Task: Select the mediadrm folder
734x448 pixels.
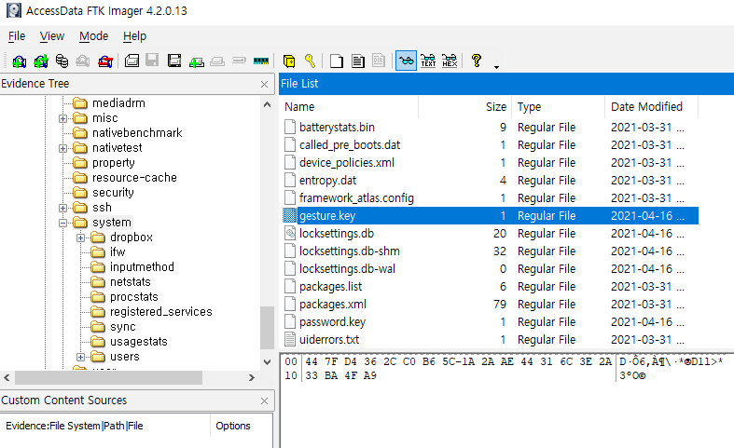Action: [118, 102]
